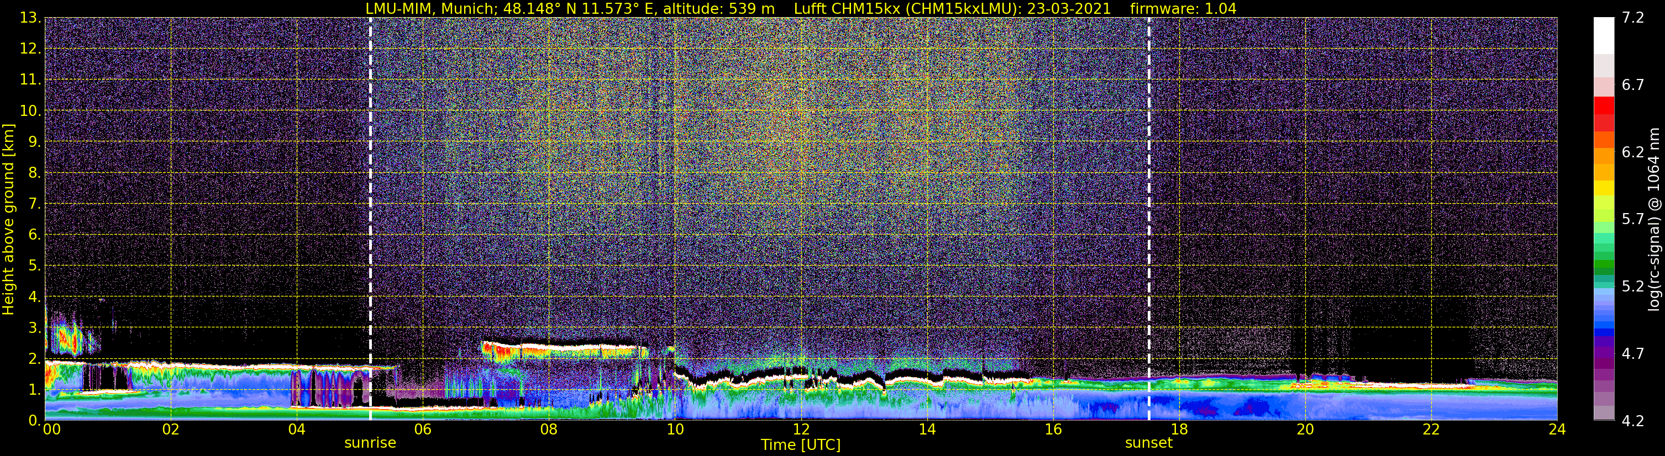Click the 'Height above ground [km]' axis label

coord(8,219)
